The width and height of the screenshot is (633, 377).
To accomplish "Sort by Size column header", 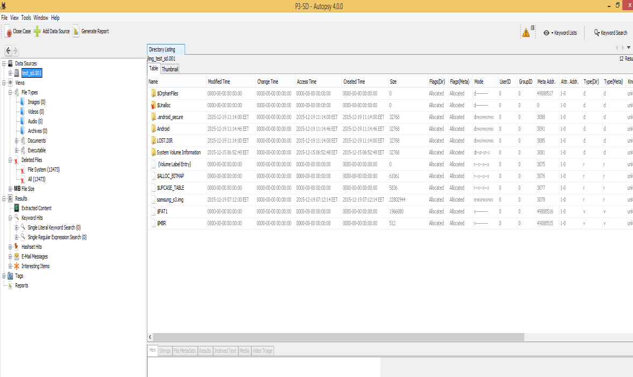I will [x=408, y=82].
